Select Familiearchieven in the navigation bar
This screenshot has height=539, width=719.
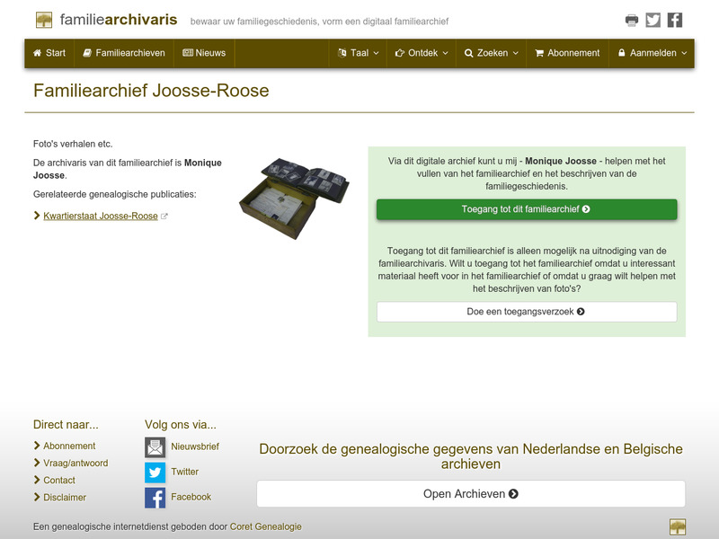tap(129, 53)
